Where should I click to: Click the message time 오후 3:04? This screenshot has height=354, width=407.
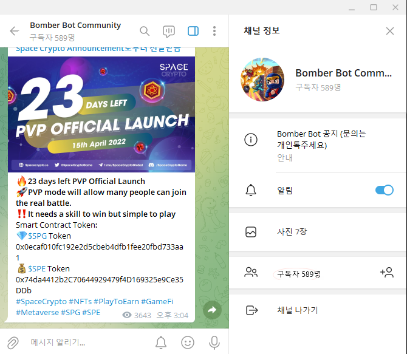173,315
